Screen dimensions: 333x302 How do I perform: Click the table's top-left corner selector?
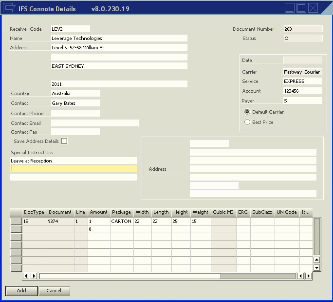point(16,212)
